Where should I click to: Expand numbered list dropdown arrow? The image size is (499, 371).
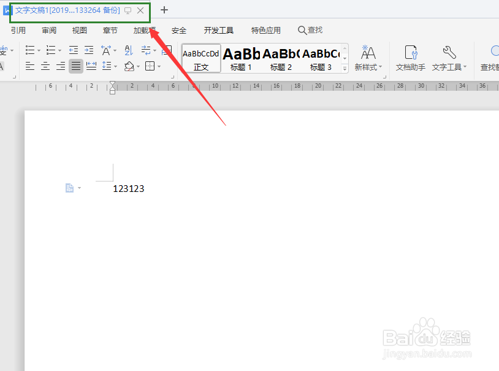tap(59, 51)
